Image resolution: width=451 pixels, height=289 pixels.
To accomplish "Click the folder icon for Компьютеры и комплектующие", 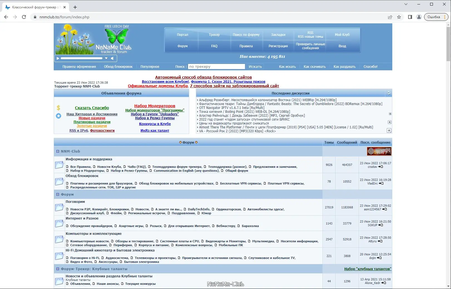I will click(x=59, y=239).
